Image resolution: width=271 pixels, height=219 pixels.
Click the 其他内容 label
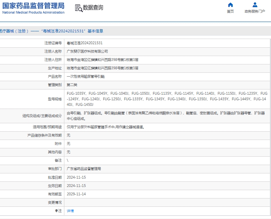55,152
